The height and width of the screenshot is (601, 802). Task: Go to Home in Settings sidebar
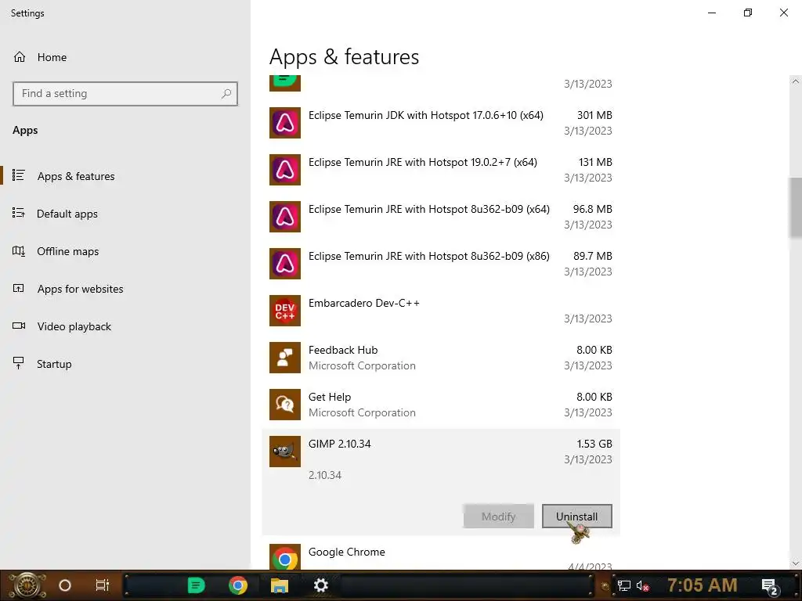tap(52, 57)
